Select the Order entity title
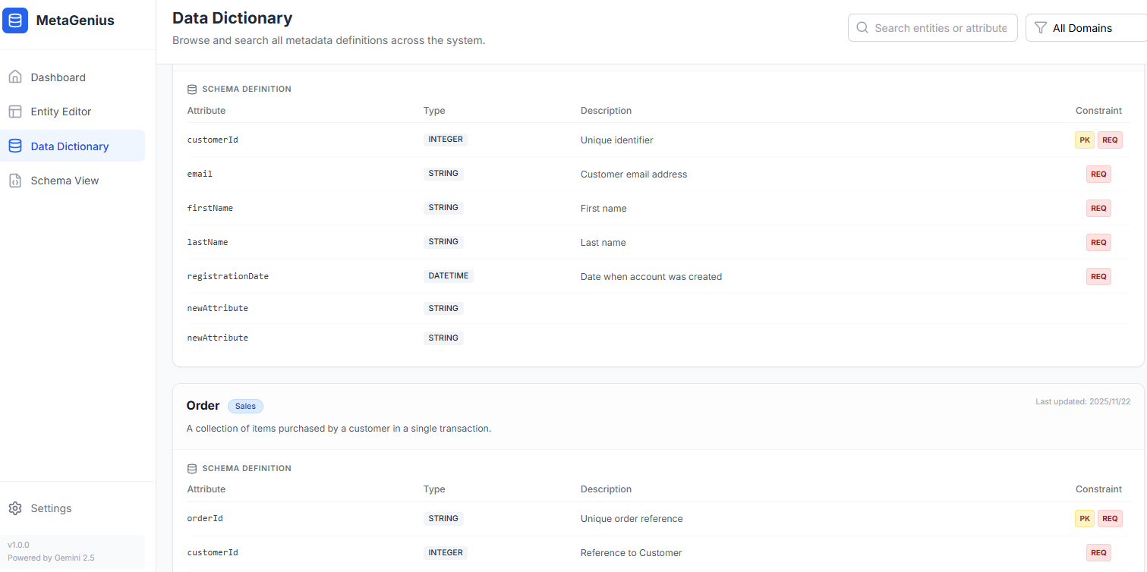The height and width of the screenshot is (572, 1147). (x=203, y=406)
